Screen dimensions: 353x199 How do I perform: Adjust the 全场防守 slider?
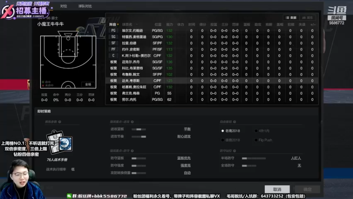point(249,165)
